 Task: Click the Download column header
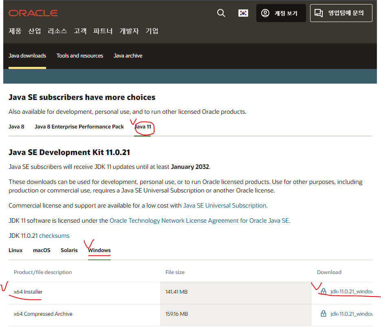click(x=329, y=272)
